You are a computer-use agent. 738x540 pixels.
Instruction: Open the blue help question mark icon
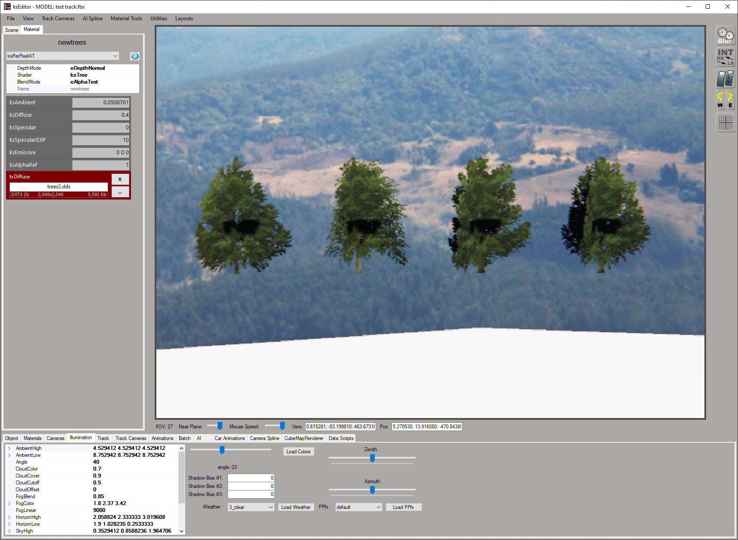point(135,56)
